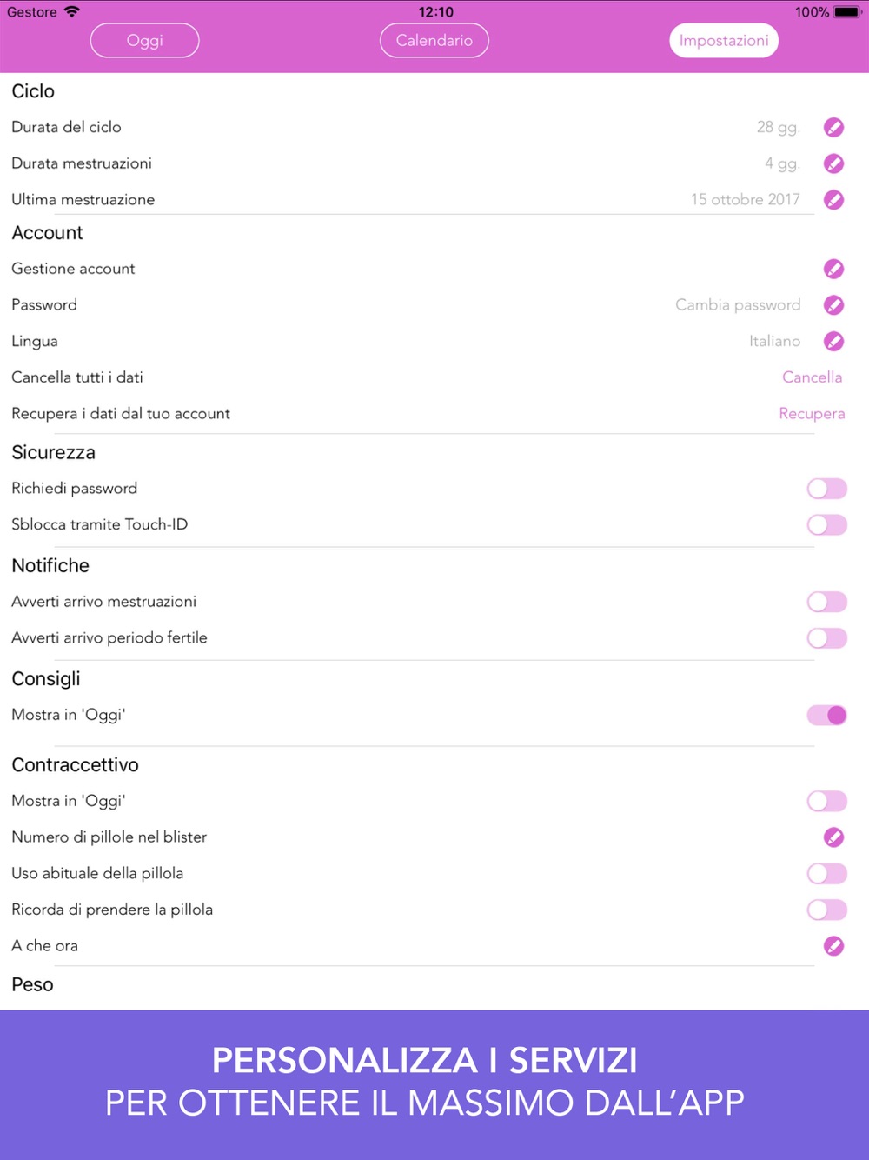The image size is (869, 1160).
Task: Open Gestione account edit icon
Action: tap(833, 270)
